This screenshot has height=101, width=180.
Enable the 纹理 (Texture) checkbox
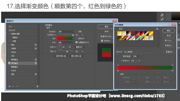click(x=11, y=41)
